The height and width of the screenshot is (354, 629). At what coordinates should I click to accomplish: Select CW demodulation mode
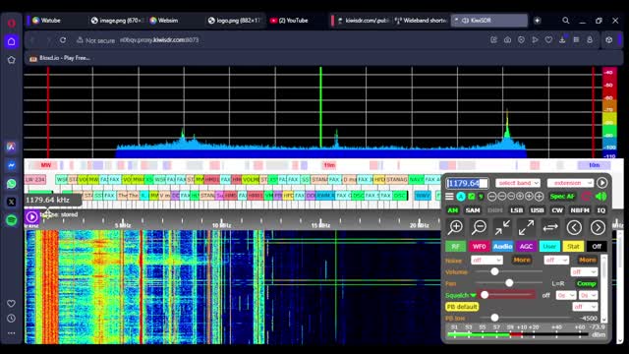pyautogui.click(x=557, y=210)
